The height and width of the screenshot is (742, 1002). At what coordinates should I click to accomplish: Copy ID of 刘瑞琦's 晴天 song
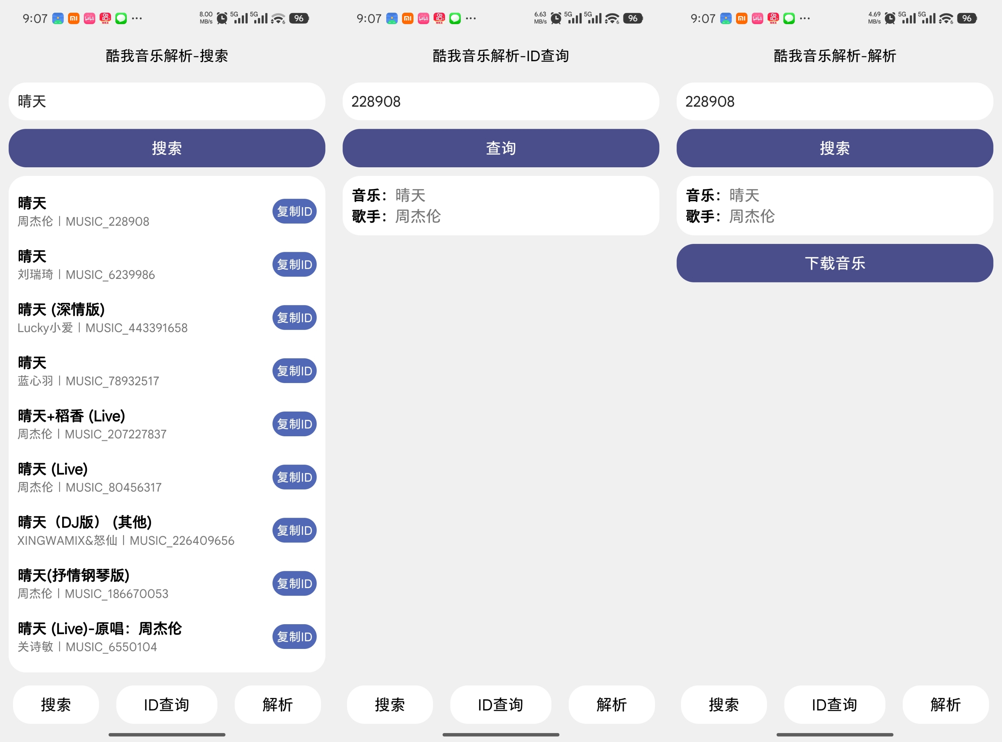click(x=294, y=265)
